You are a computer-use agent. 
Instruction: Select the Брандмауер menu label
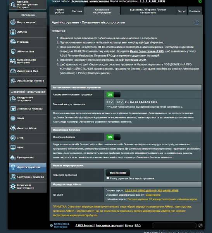pyautogui.click(x=26, y=157)
